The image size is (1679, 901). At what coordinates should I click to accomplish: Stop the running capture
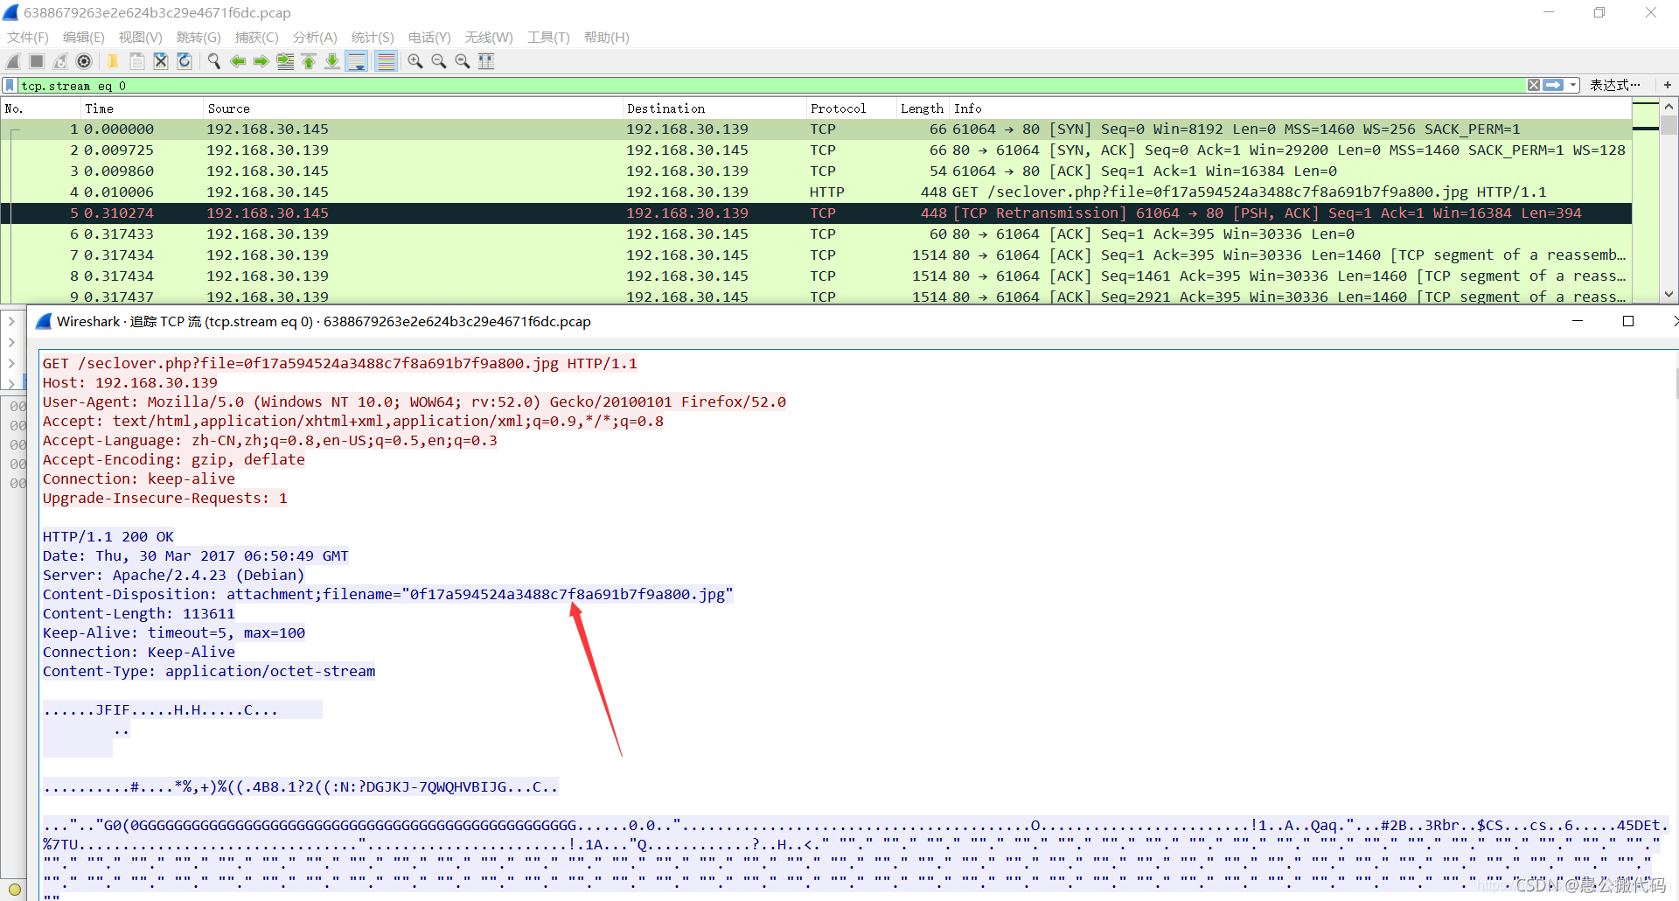tap(37, 61)
